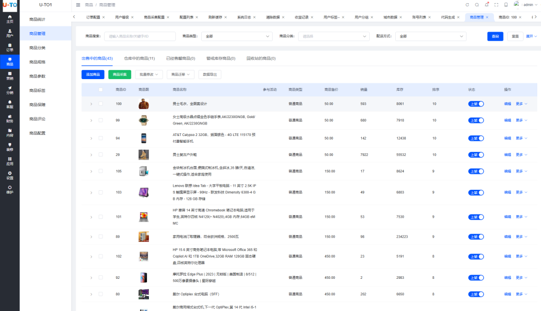Check the checkbox for product 94

click(x=100, y=138)
